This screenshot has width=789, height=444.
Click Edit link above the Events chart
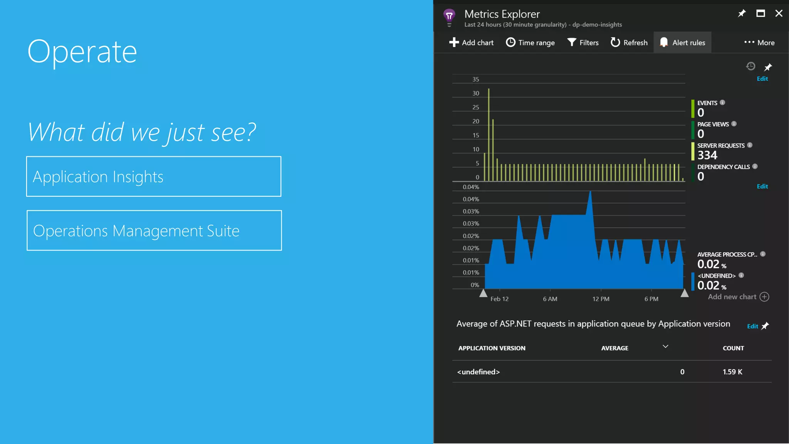click(762, 79)
